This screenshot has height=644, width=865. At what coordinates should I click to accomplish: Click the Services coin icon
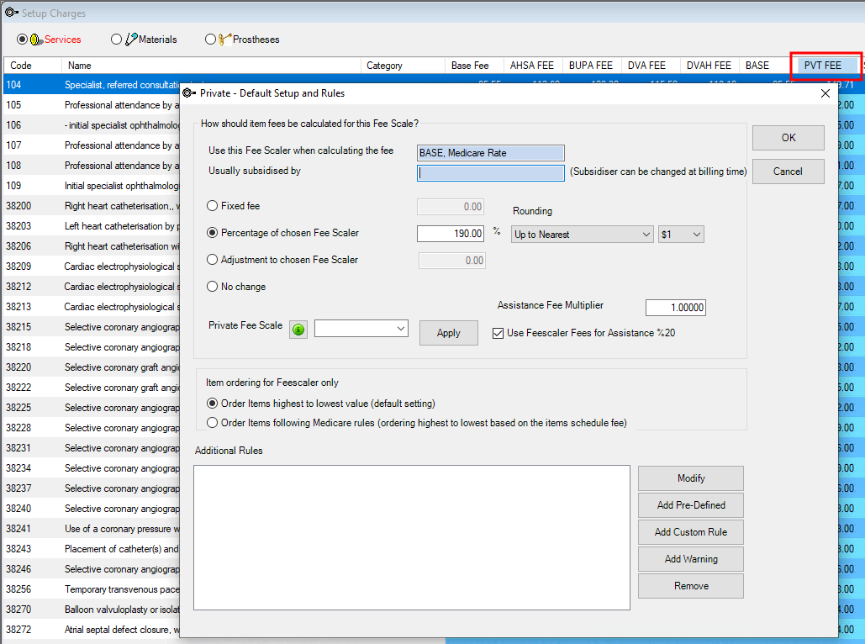(x=36, y=40)
